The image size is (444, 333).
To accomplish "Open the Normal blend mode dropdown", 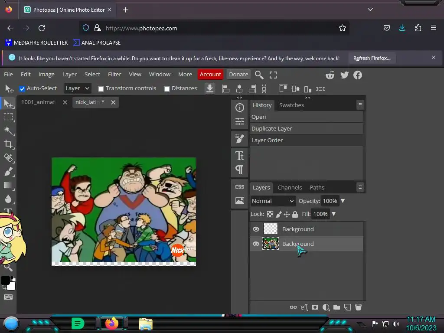I will tap(273, 201).
